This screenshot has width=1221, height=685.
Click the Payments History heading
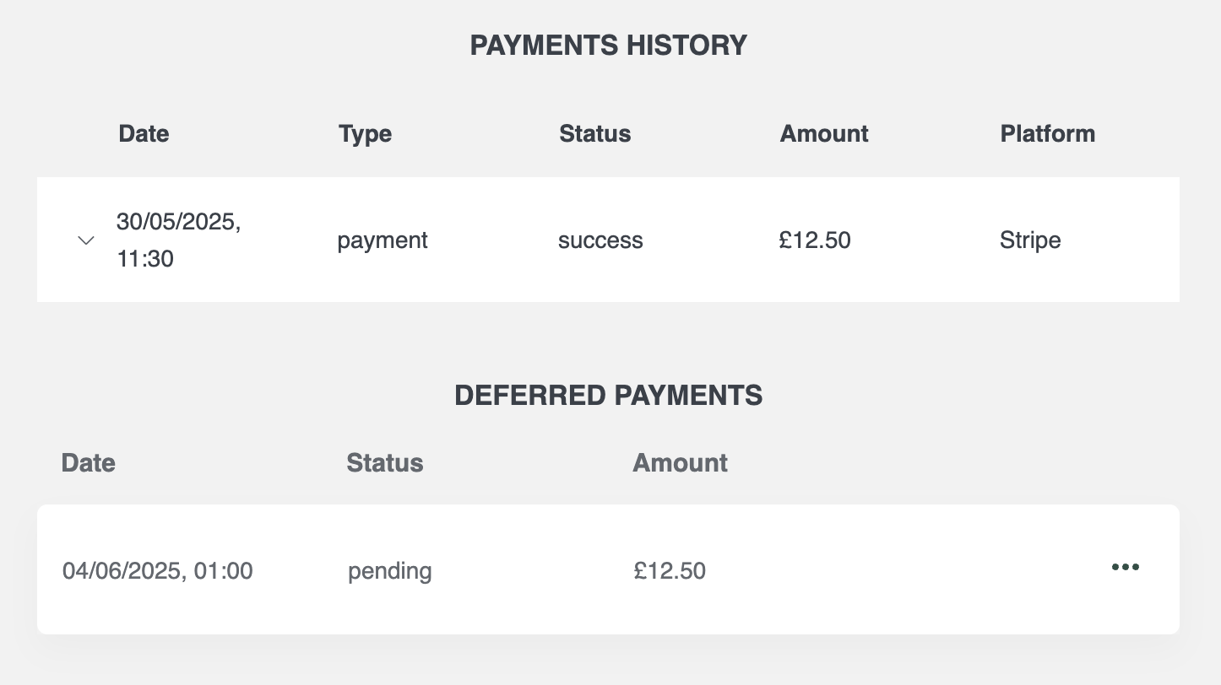point(609,45)
